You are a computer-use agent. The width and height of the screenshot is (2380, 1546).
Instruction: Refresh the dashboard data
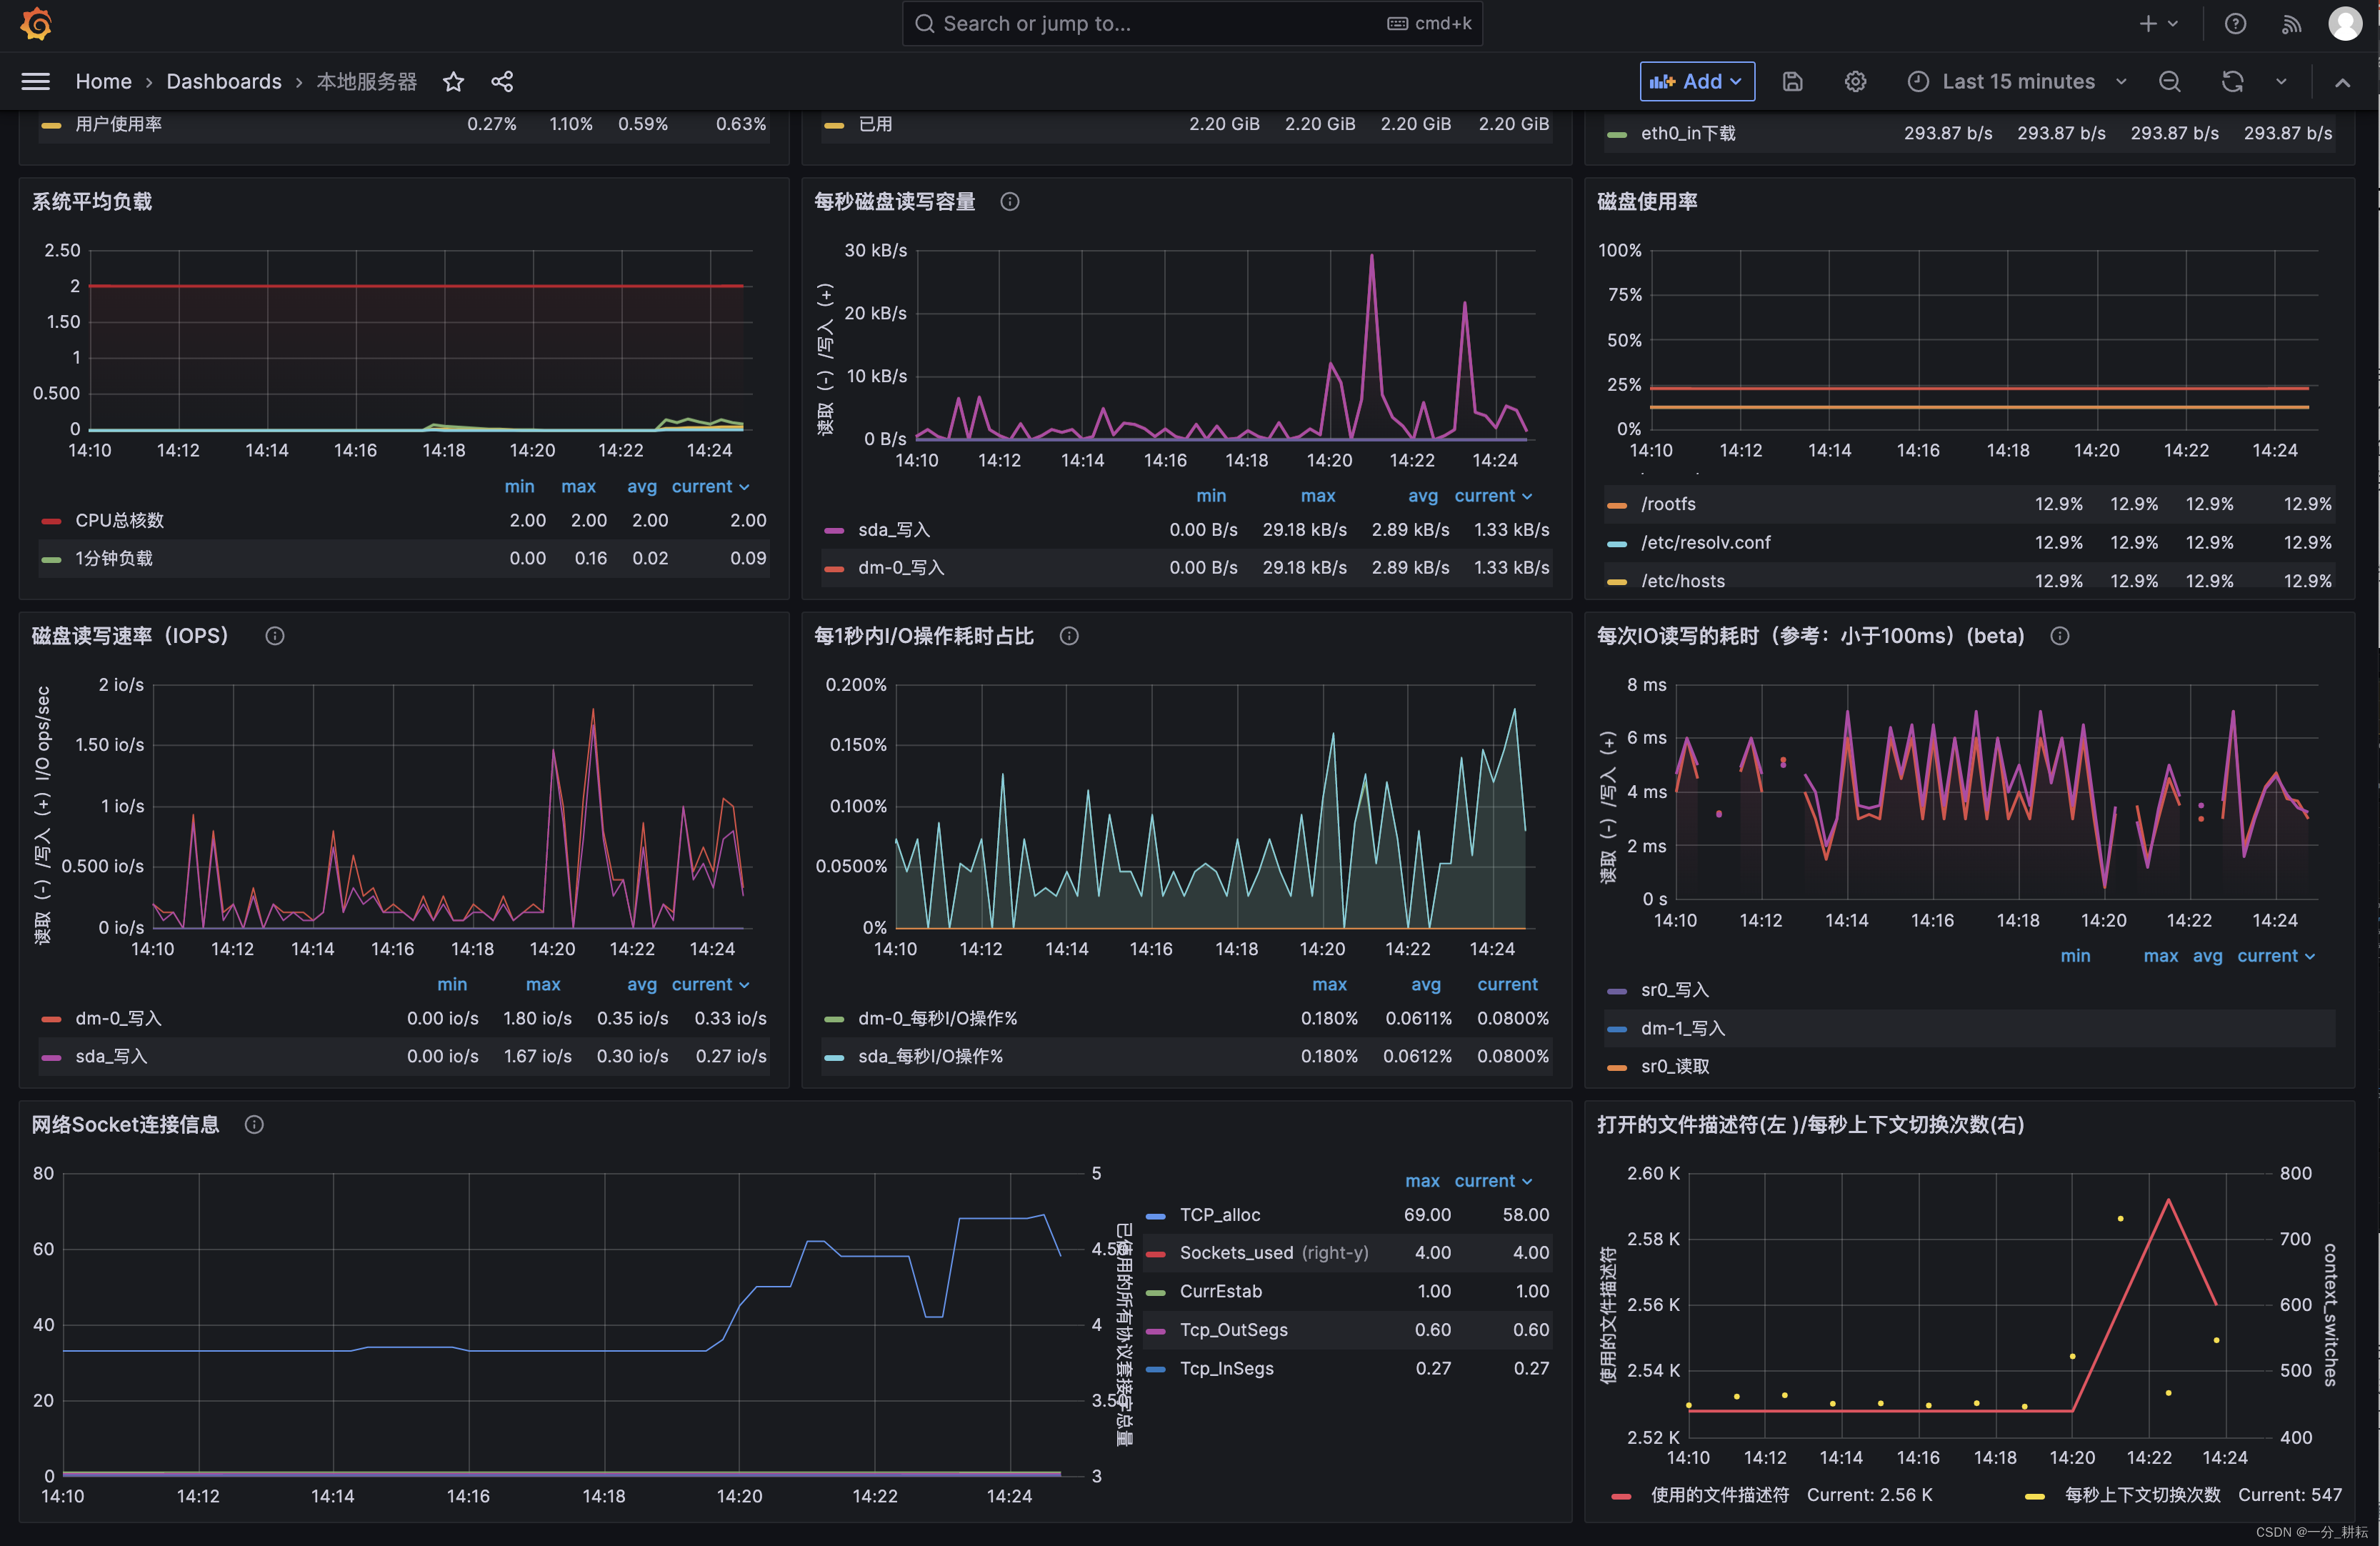click(2231, 81)
